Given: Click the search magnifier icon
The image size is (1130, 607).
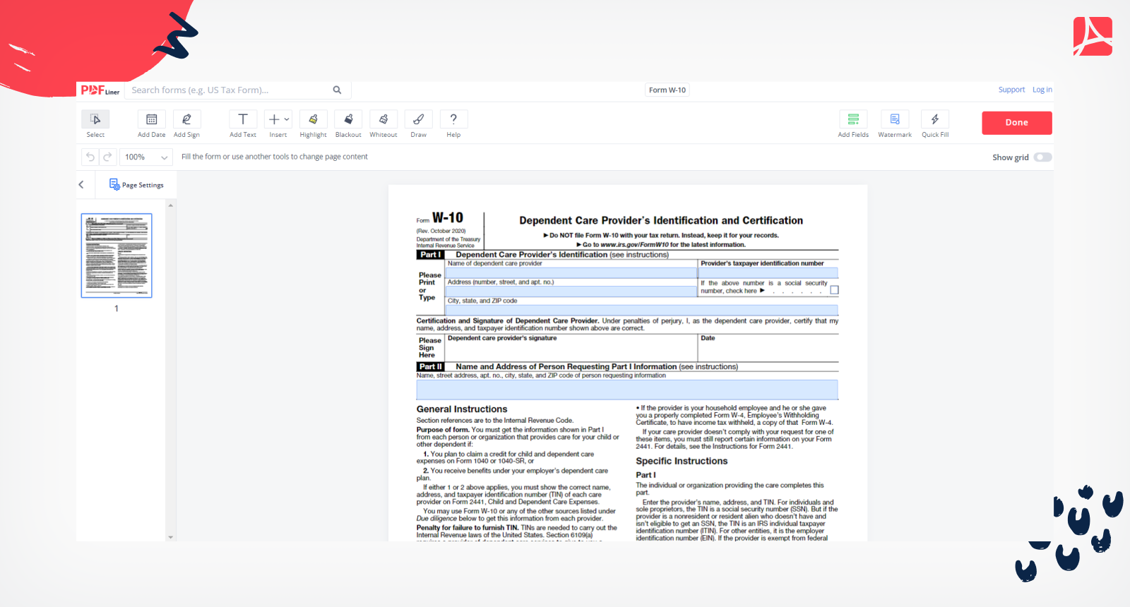Looking at the screenshot, I should [x=338, y=90].
